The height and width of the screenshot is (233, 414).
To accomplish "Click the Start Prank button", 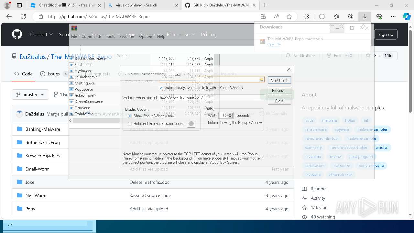I will coord(279,80).
